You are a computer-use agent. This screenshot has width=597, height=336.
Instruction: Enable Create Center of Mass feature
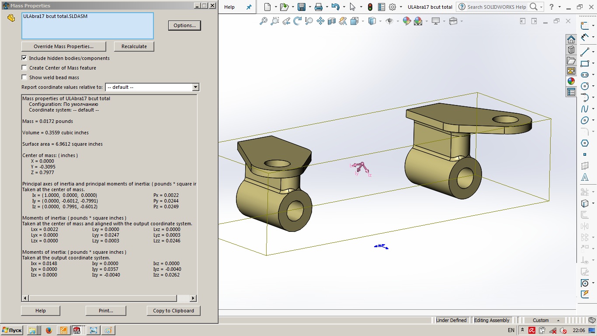[x=24, y=67]
